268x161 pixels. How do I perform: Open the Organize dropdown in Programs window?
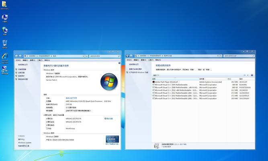pos(155,75)
